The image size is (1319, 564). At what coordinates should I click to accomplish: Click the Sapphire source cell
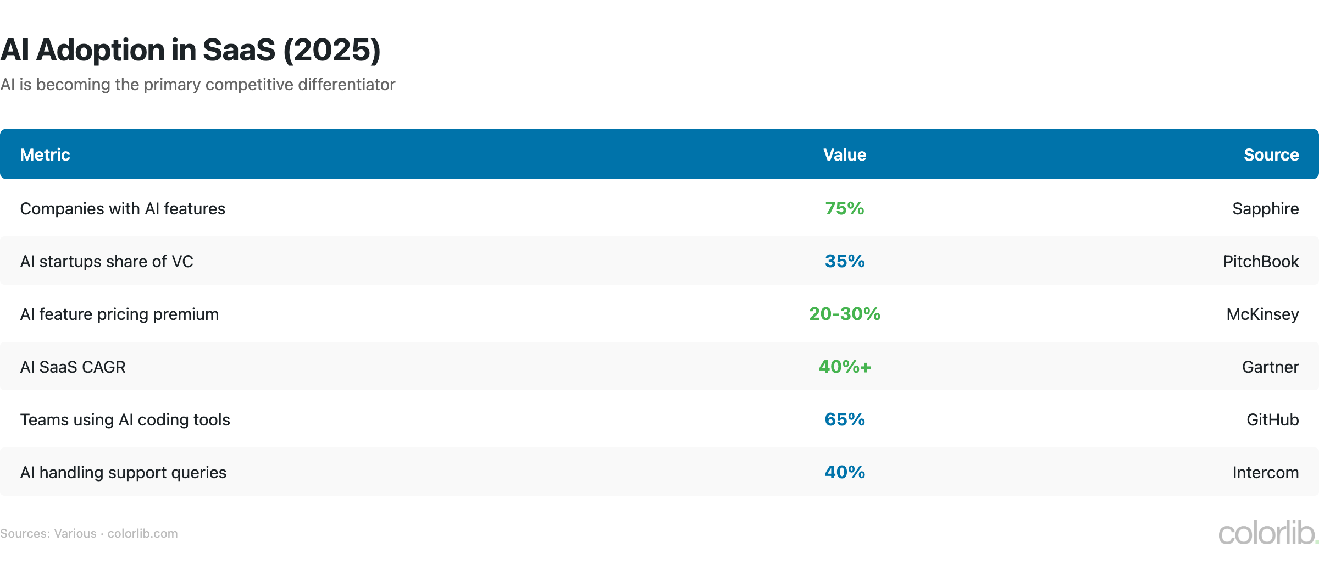(1265, 209)
